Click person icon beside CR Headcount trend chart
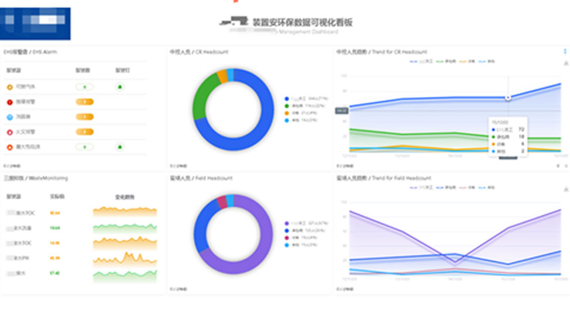This screenshot has height=309, width=570. [565, 63]
